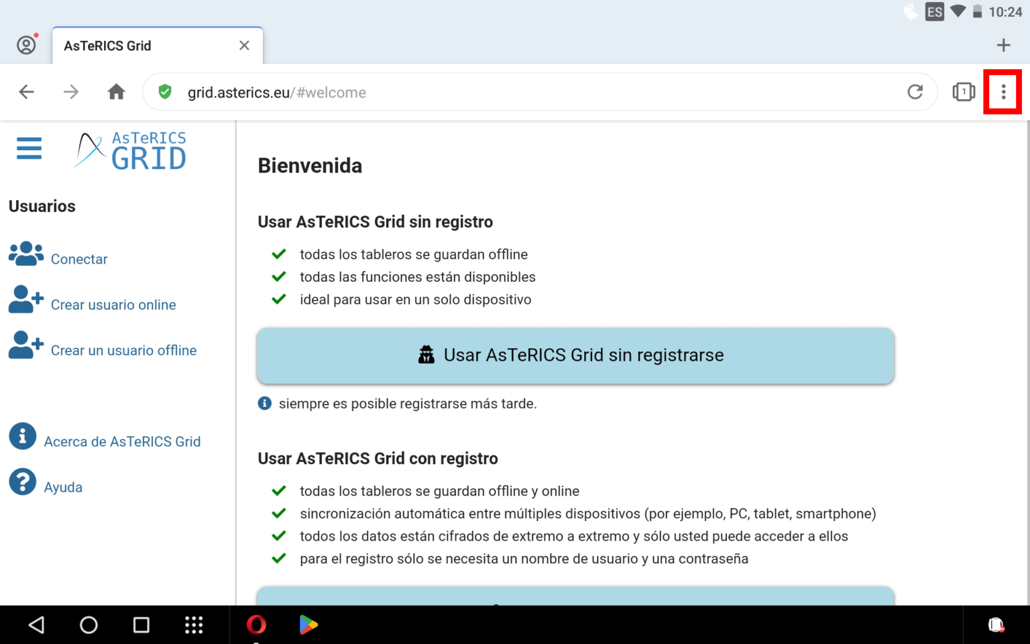This screenshot has height=644, width=1030.
Task: Open the hamburger navigation menu
Action: [29, 148]
